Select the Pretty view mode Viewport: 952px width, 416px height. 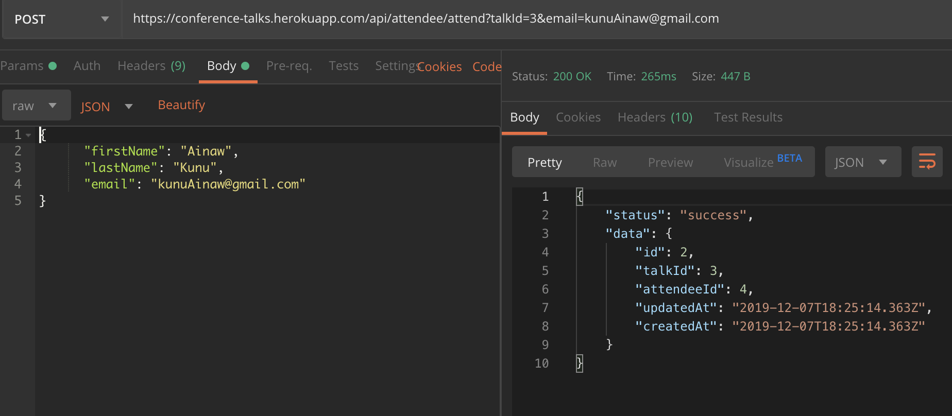pos(545,163)
